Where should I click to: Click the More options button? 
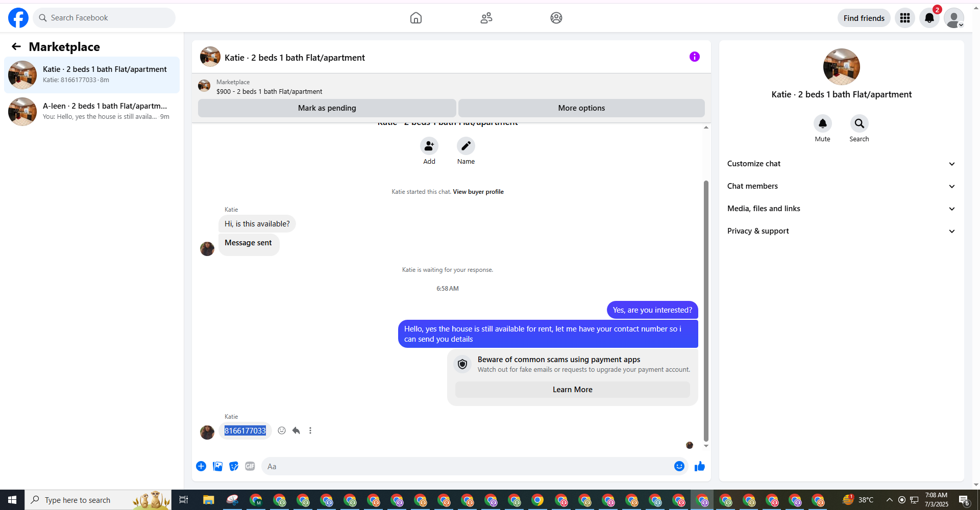(x=581, y=108)
